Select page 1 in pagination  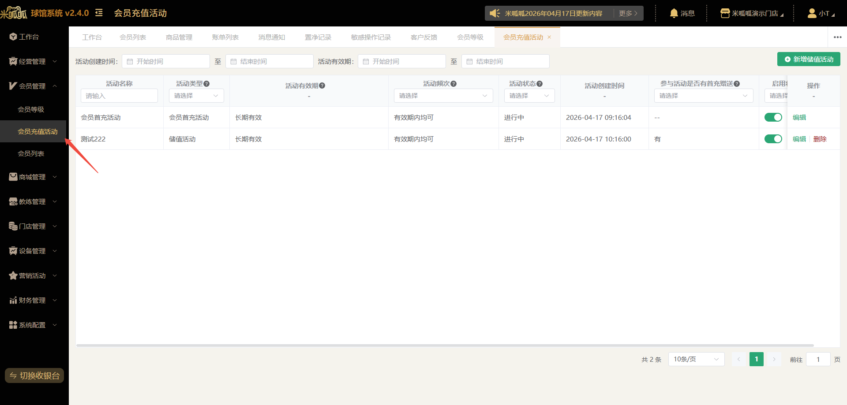tap(756, 359)
